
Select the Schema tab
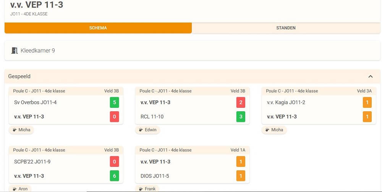[98, 28]
